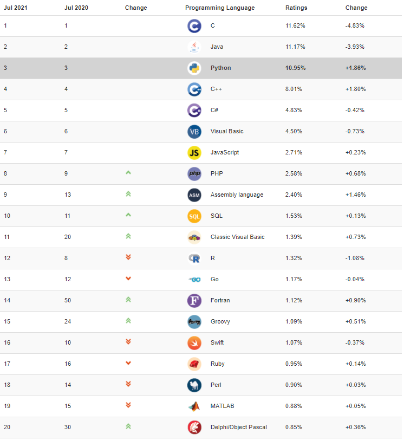The height and width of the screenshot is (440, 404).
Task: Click the Ratings column header
Action: (x=296, y=8)
